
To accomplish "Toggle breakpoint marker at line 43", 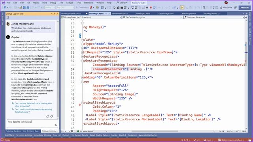I will tap(80, 105).
